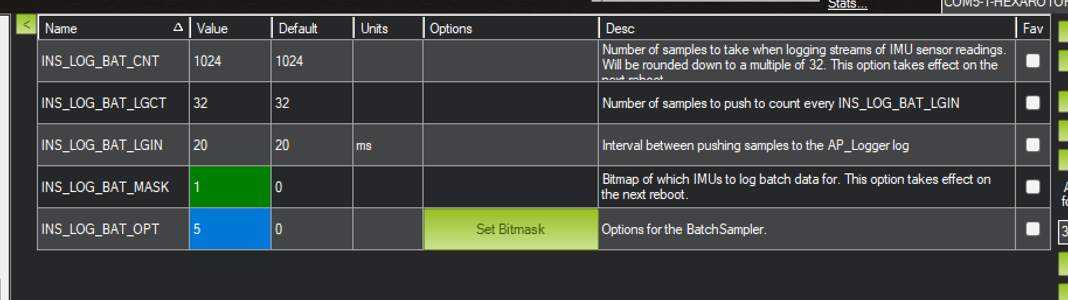The image size is (1068, 300).
Task: Select INS_LOG_BAT_LGCT parameter name cell
Action: (113, 103)
